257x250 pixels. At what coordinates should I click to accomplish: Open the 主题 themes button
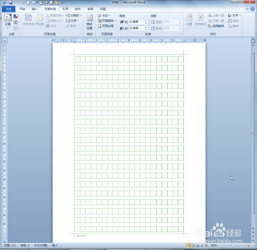8,21
